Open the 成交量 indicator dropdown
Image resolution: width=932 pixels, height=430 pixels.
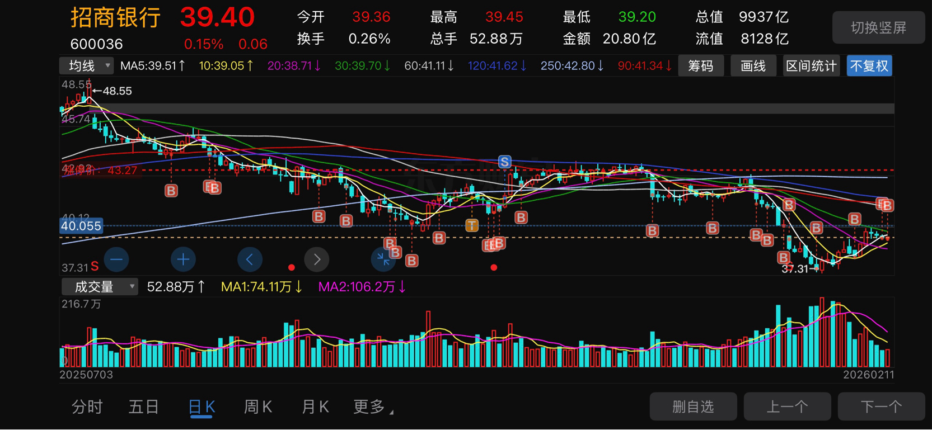[x=99, y=287]
